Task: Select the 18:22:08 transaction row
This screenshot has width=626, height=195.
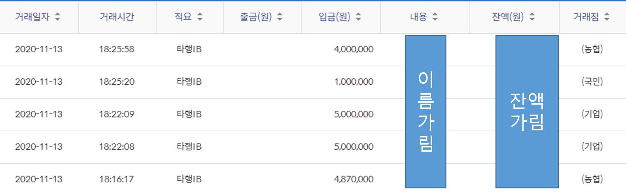Action: point(117,146)
